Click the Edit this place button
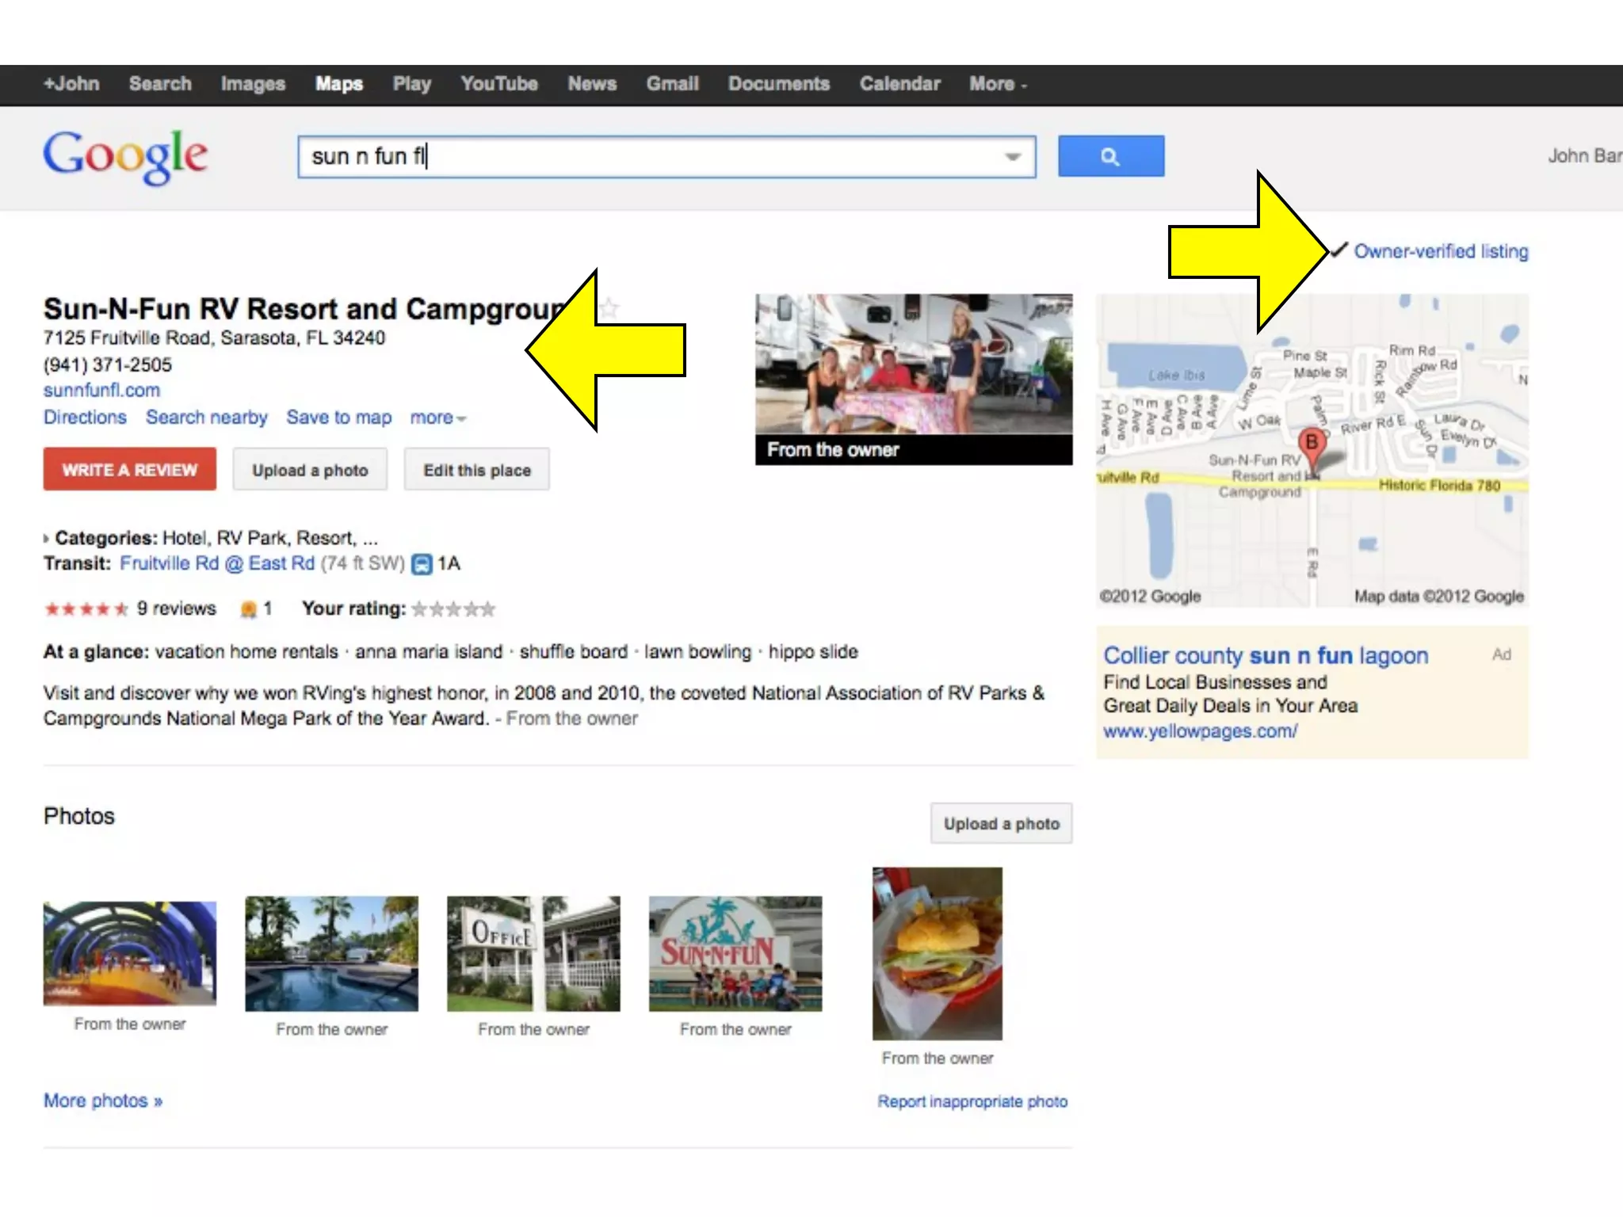Screen dimensions: 1623x1217 point(476,470)
